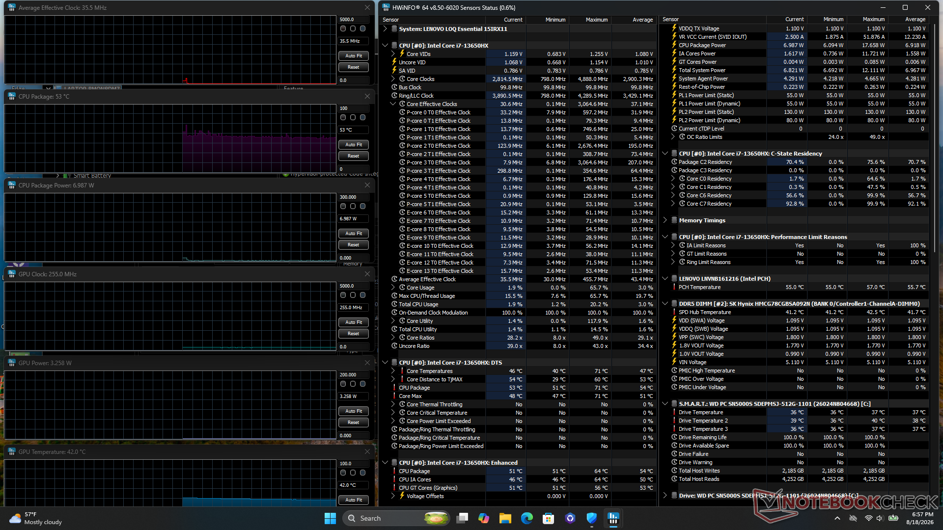Expand the Core Temperatures row
Screen dimensions: 943x530
393,371
